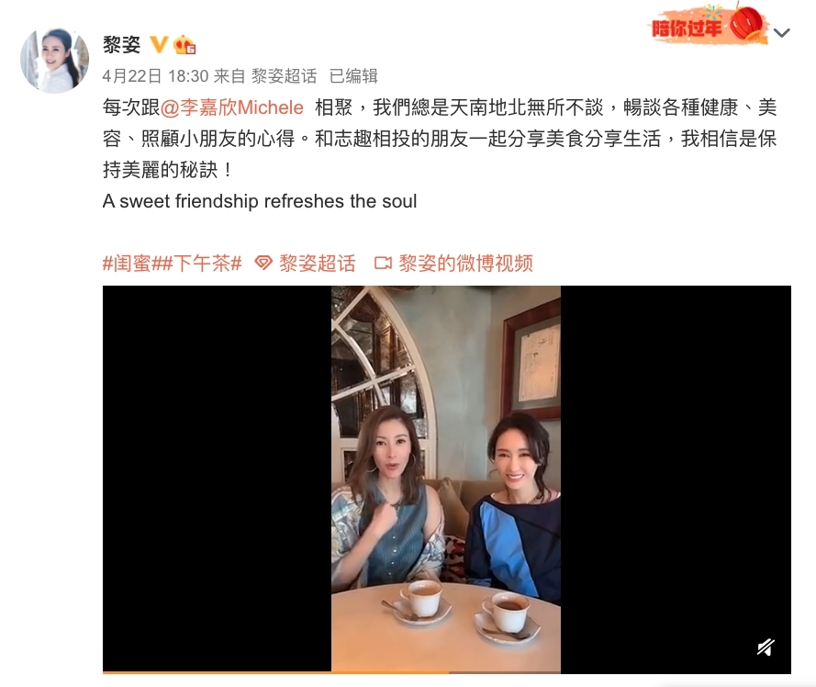Image resolution: width=816 pixels, height=687 pixels.
Task: Play the video by clicking its frame
Action: click(446, 479)
